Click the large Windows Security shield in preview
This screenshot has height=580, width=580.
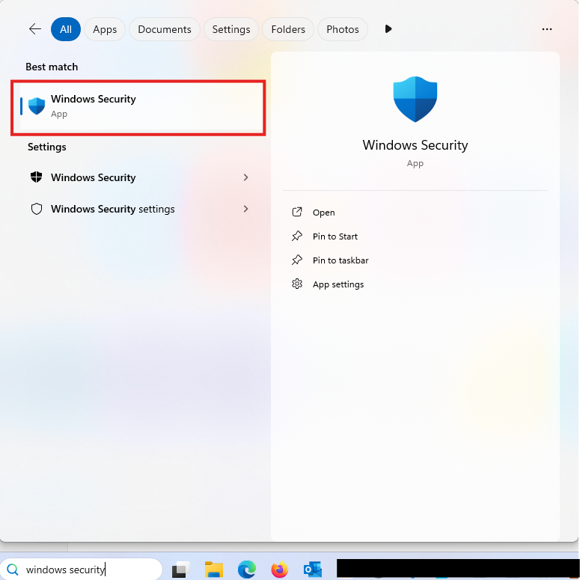click(x=415, y=99)
